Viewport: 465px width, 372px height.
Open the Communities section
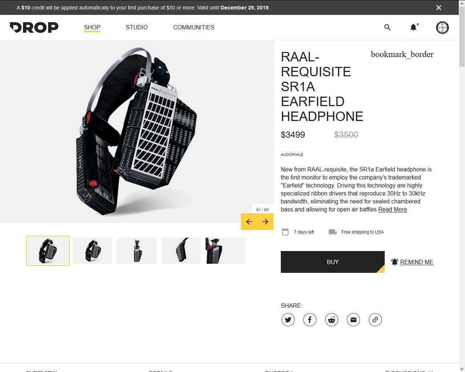[194, 27]
